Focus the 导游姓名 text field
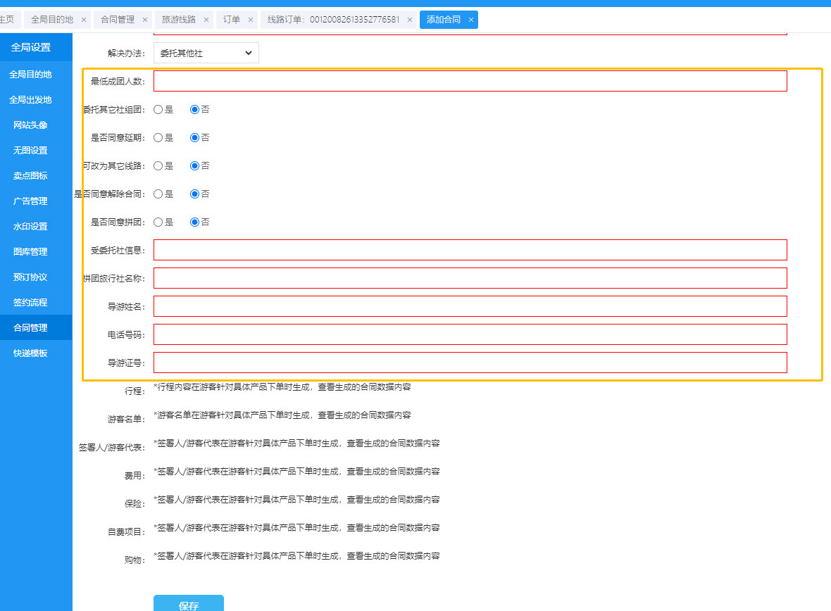The image size is (831, 611). pos(470,306)
